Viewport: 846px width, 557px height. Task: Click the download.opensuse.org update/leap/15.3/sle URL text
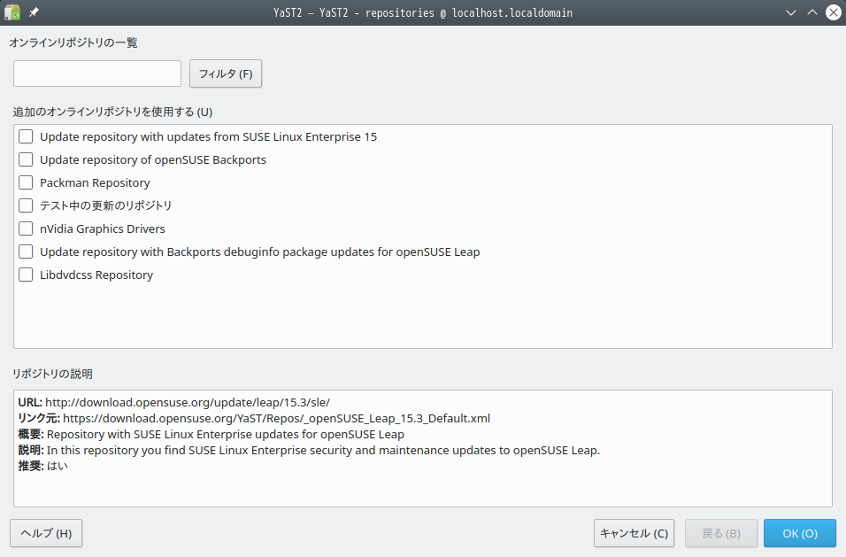click(x=188, y=403)
